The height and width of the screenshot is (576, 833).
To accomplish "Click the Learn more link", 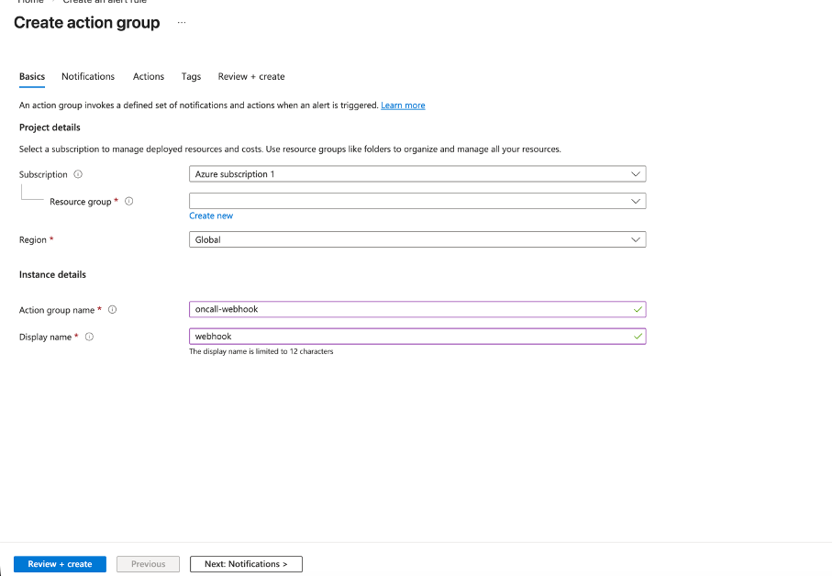I will [x=403, y=105].
